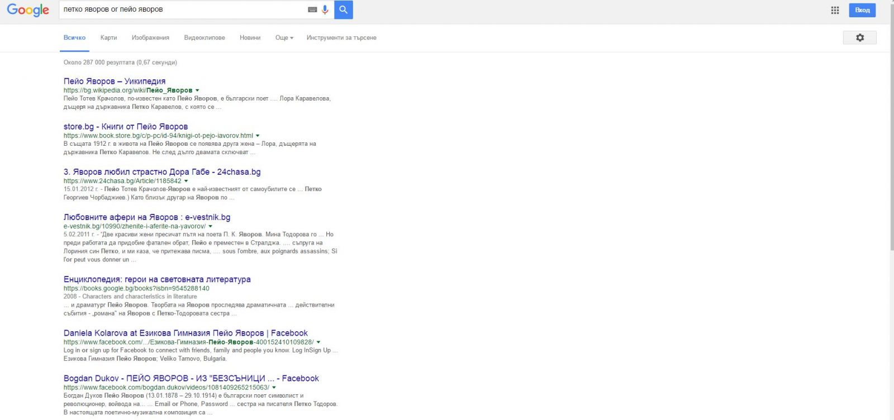Open Daniela Kolarova Facebook result

[186, 333]
